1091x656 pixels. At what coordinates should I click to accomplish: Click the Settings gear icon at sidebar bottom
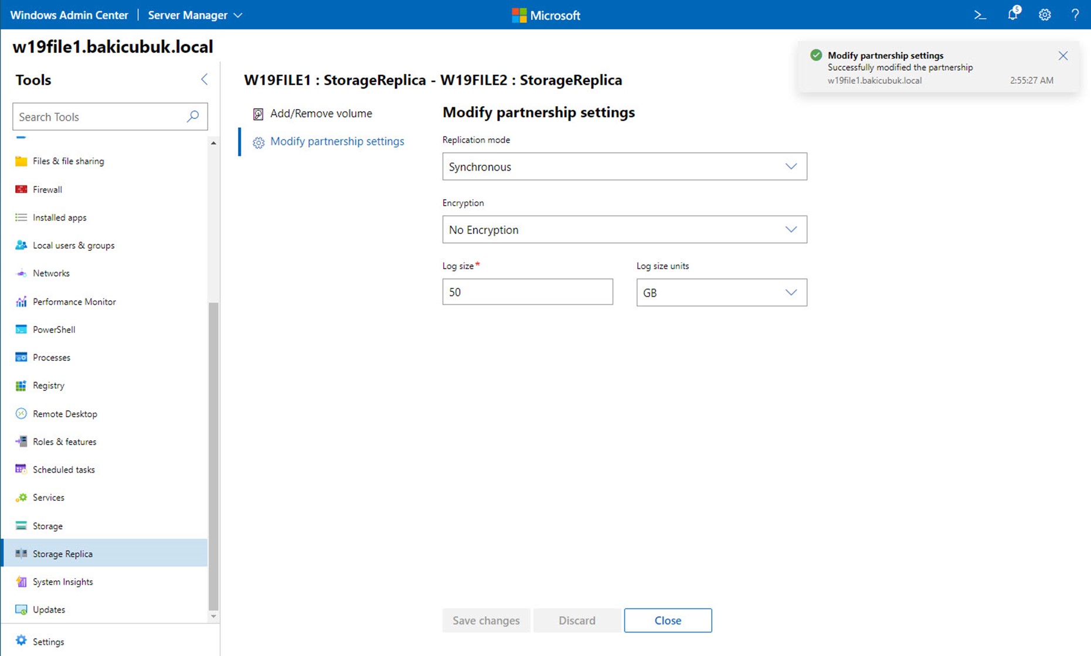point(21,641)
